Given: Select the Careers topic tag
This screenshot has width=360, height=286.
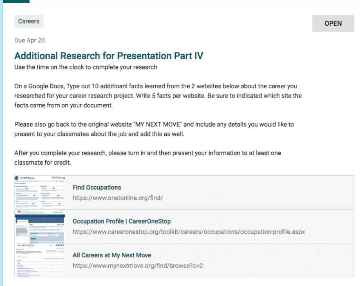Looking at the screenshot, I should (x=29, y=22).
